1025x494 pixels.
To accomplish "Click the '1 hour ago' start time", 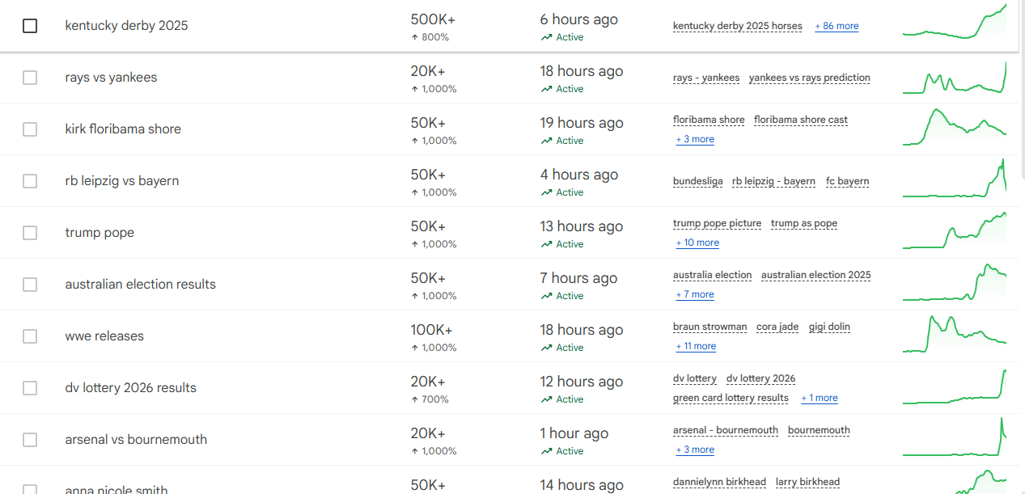I will [574, 433].
